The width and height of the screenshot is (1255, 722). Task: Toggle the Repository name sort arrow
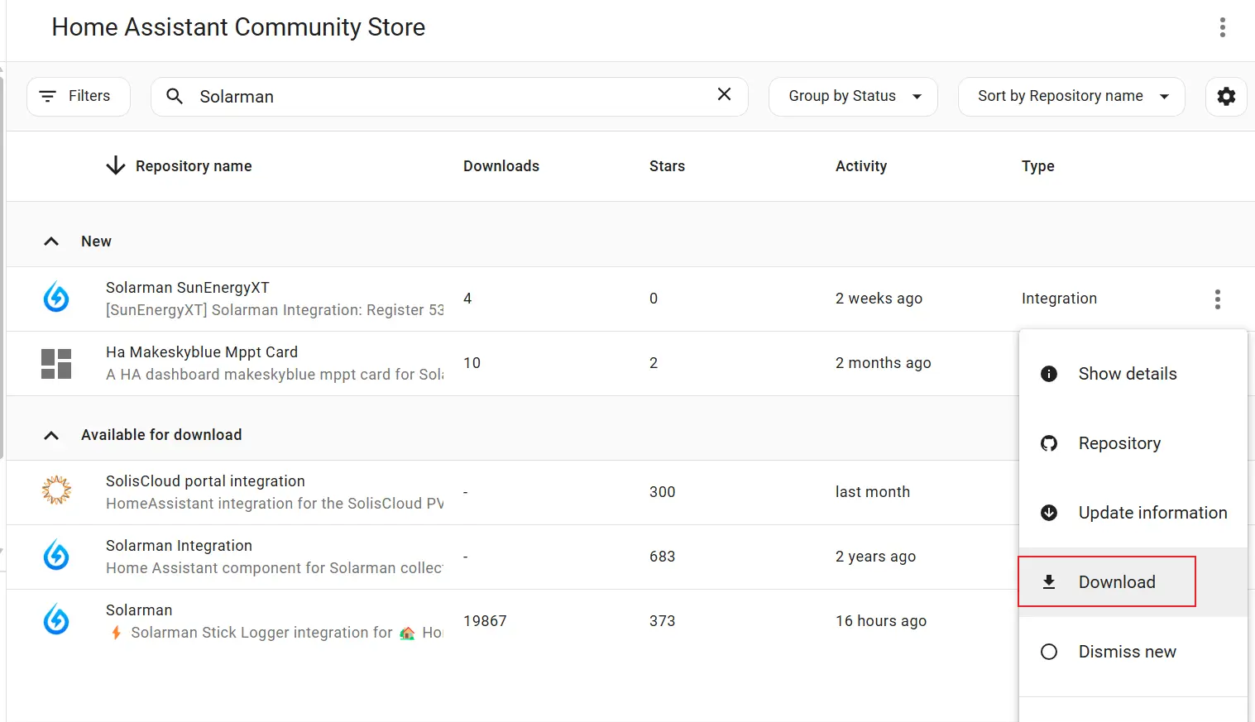(x=116, y=166)
